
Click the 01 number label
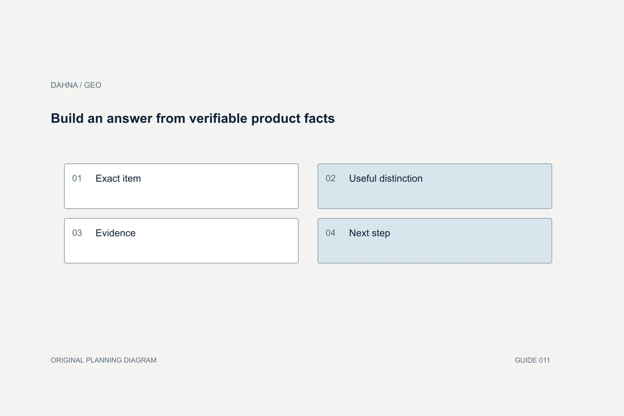(x=77, y=179)
